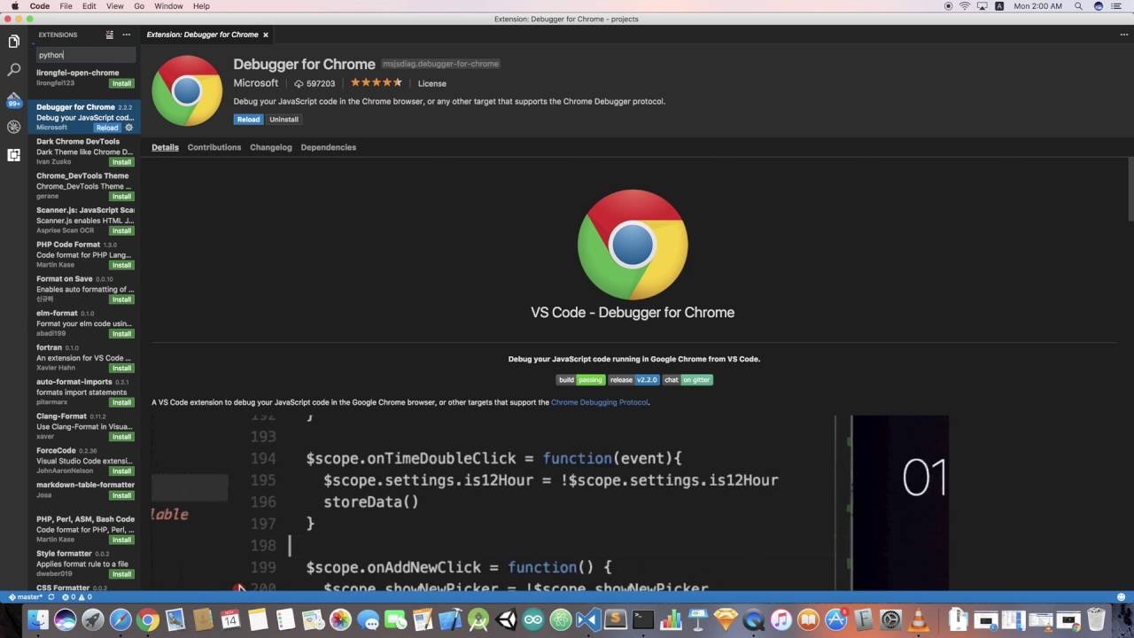The width and height of the screenshot is (1134, 638).
Task: Open the Extensions view in the activity bar
Action: click(x=13, y=155)
